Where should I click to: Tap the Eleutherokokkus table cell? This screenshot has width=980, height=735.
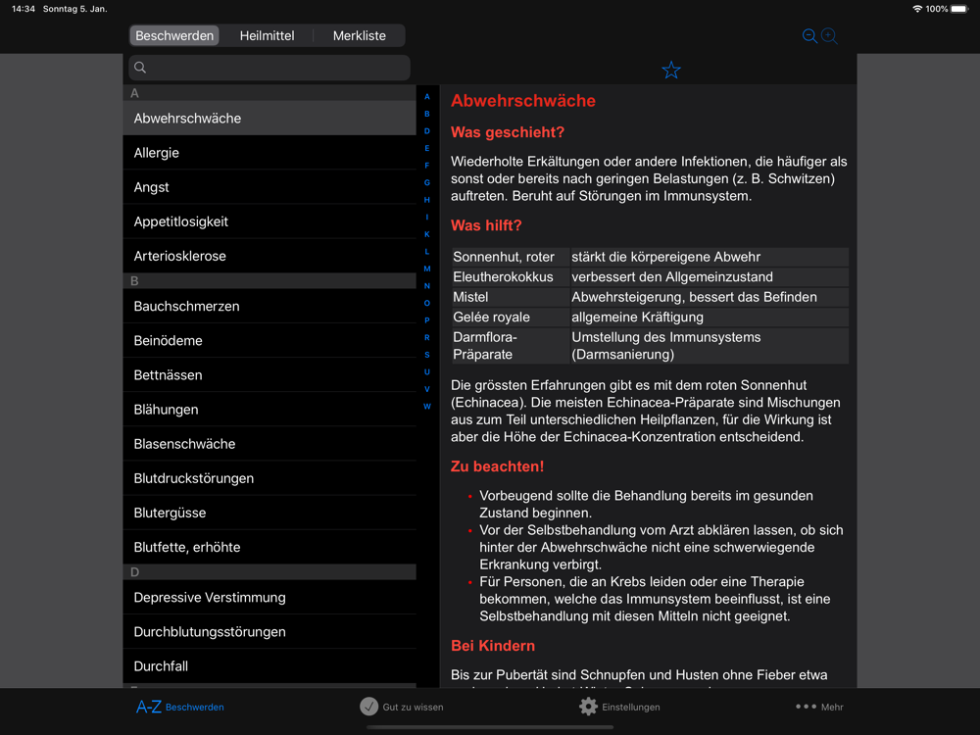510,277
